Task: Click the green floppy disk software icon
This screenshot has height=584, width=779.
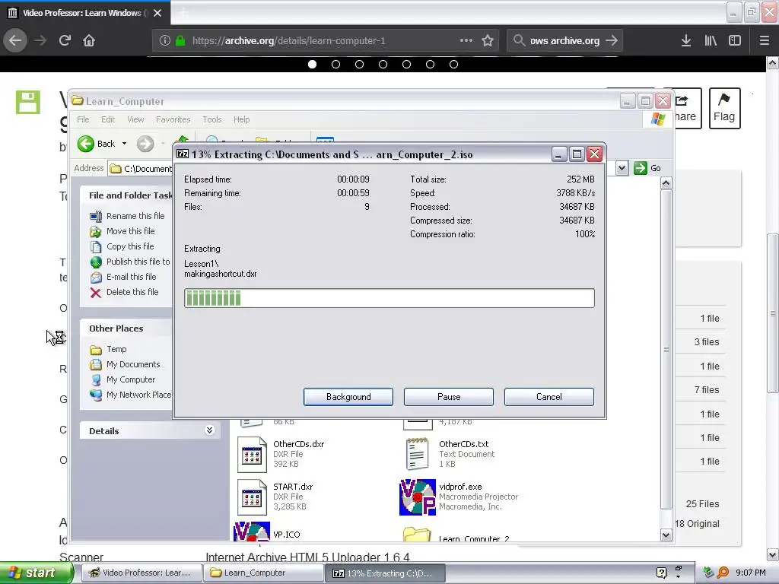Action: 28,103
